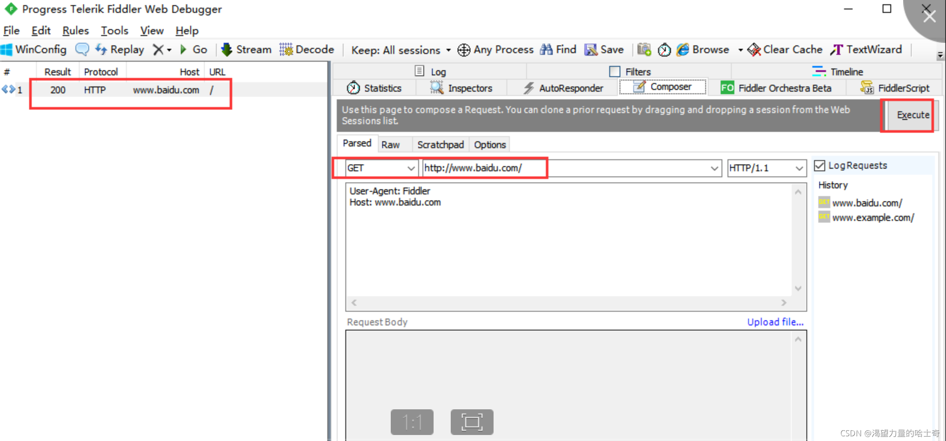Click the comment speech bubble icon
The width and height of the screenshot is (946, 441).
(x=82, y=50)
